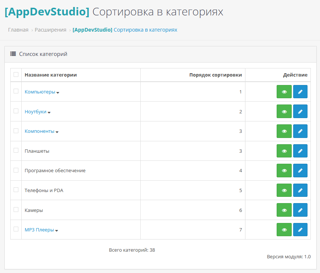Click eye icon in Програмное обеспечение row

click(284, 171)
